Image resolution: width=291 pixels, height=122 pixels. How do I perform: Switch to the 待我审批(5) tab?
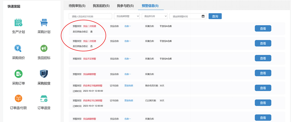pyautogui.click(x=77, y=6)
